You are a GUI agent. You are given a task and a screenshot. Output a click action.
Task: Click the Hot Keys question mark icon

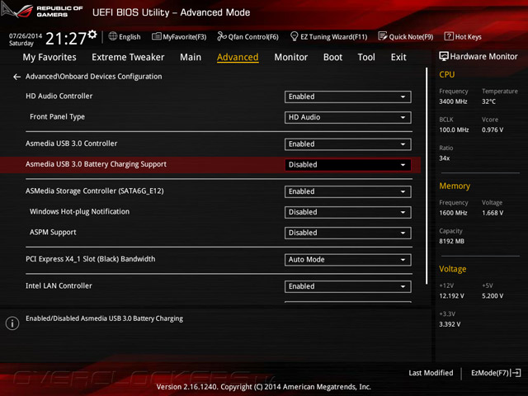(x=449, y=36)
